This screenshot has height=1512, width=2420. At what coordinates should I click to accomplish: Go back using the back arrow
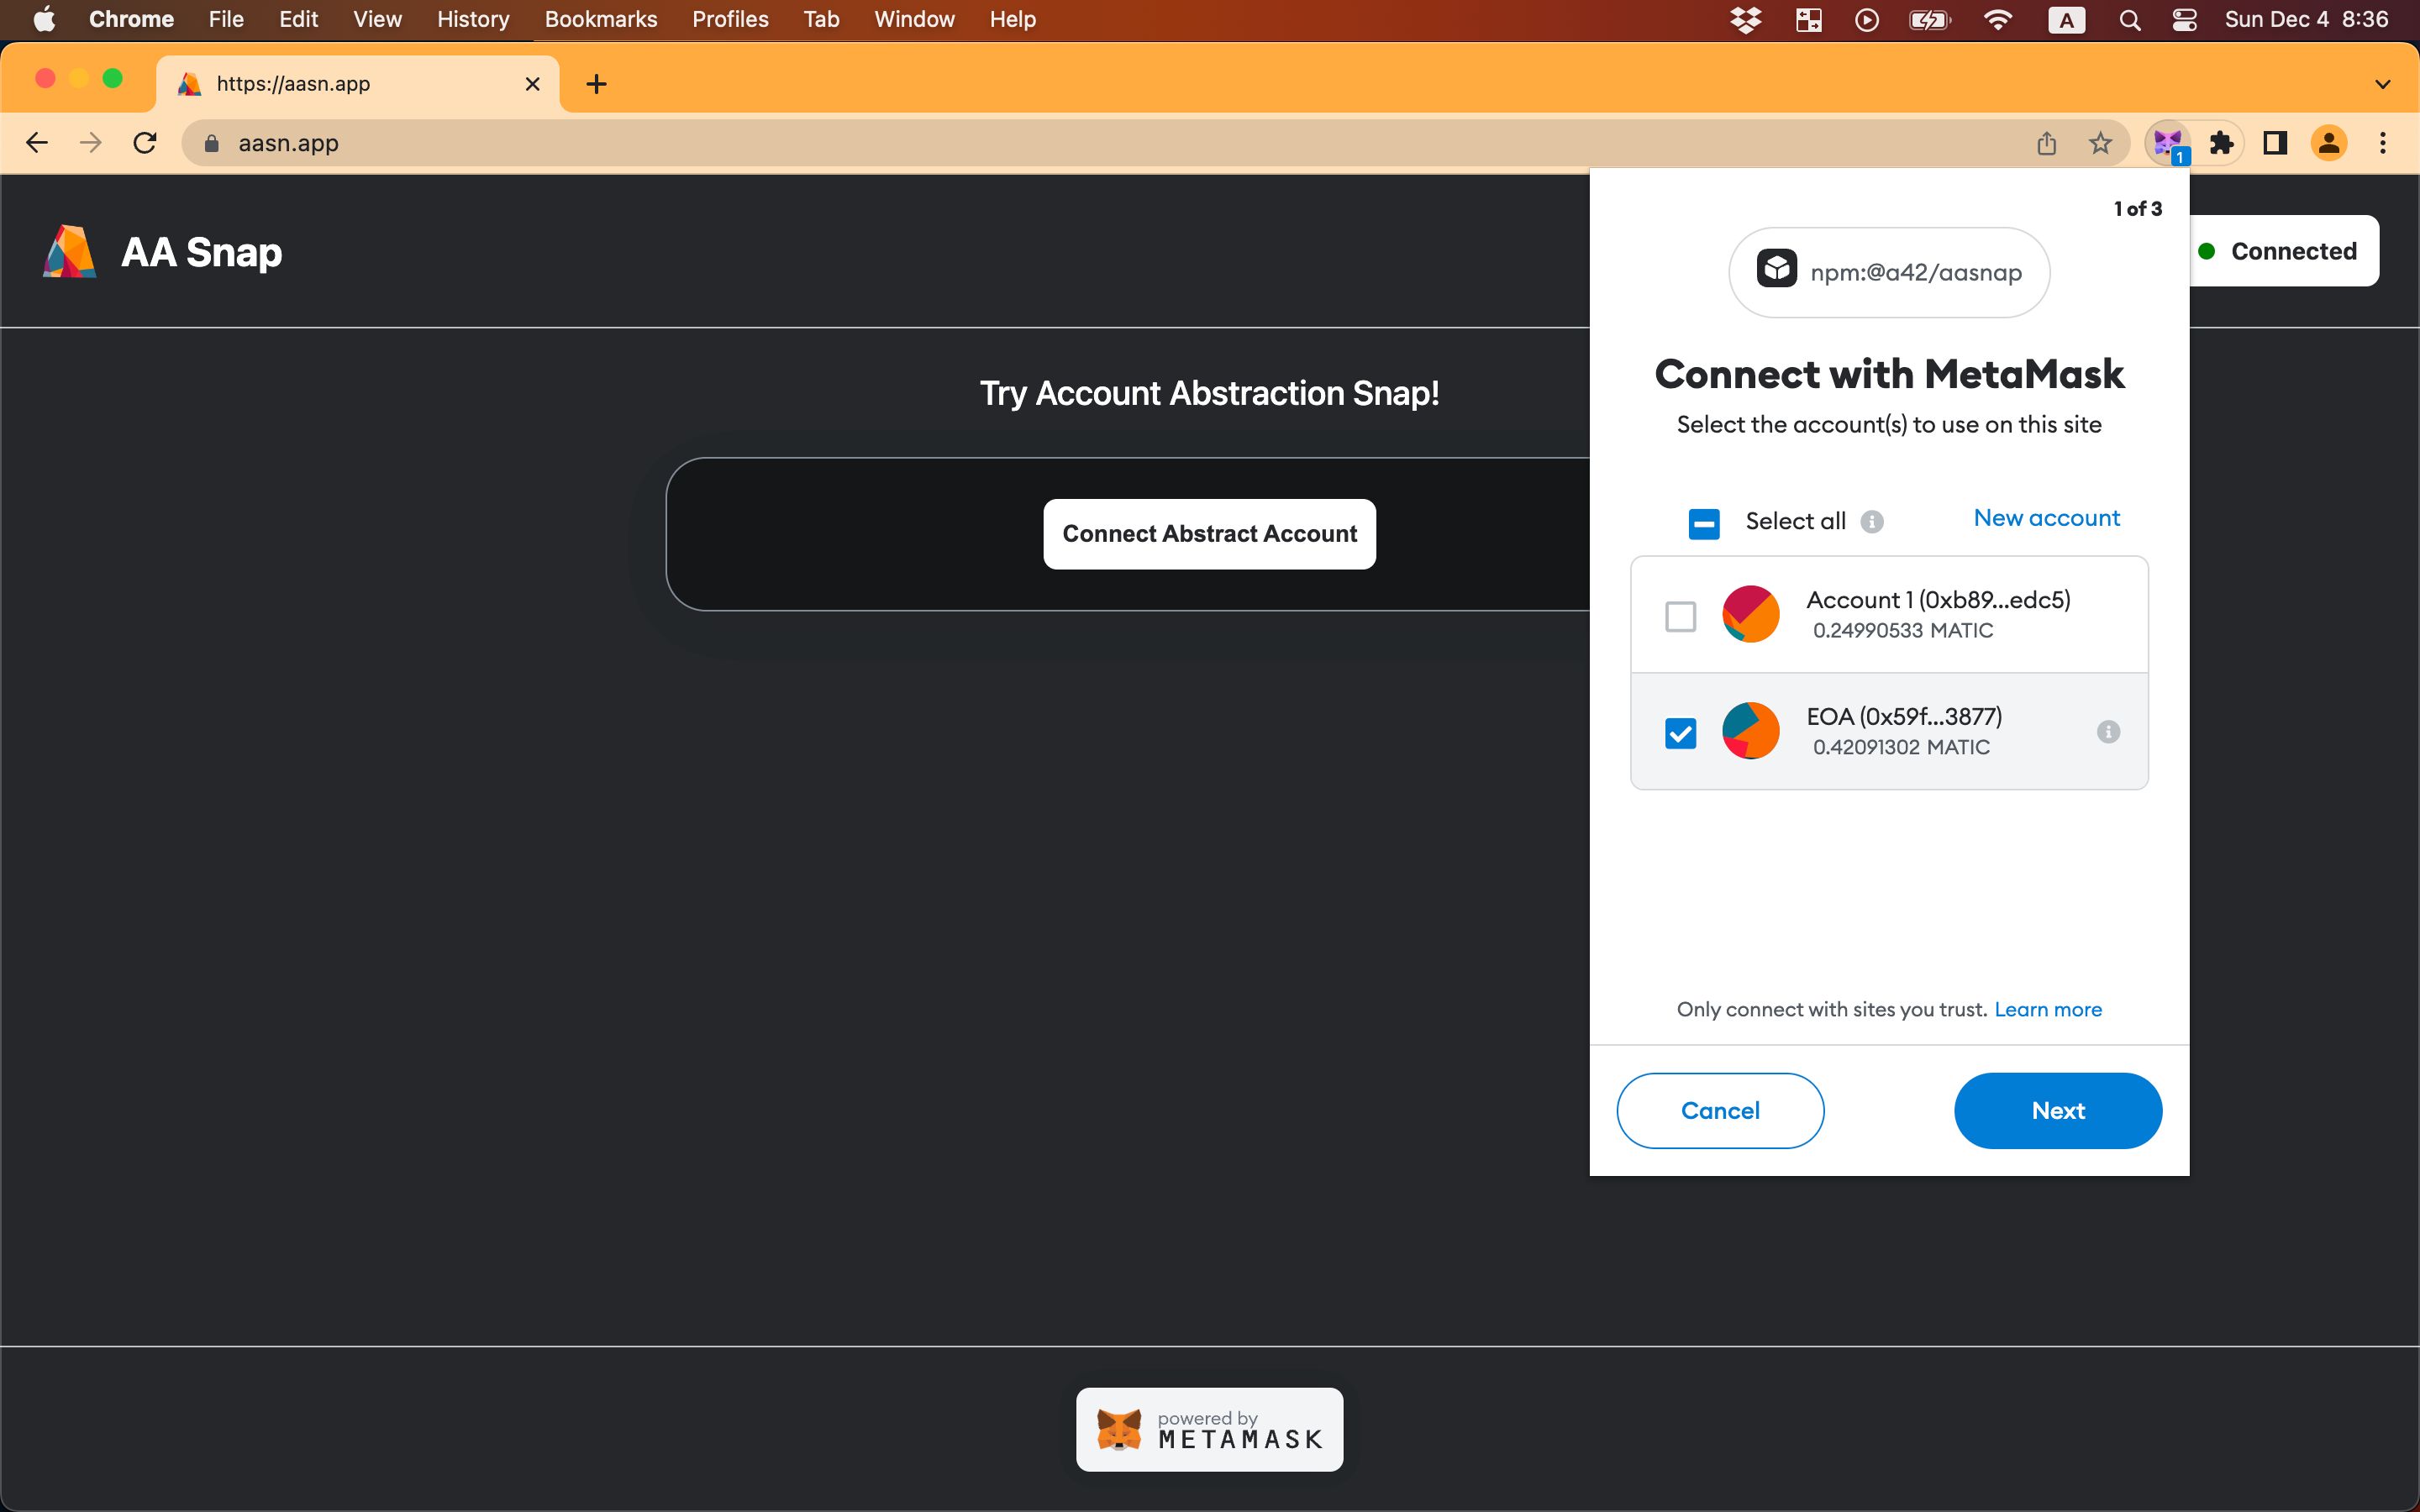coord(37,144)
